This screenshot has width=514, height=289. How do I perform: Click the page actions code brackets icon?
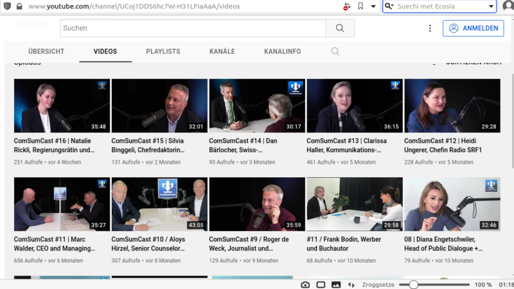tap(351, 285)
